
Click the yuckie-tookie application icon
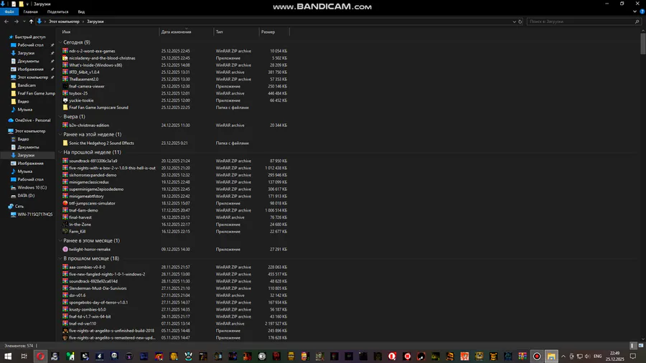(65, 100)
